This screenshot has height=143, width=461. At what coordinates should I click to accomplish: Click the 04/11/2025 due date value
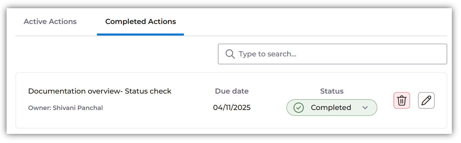[x=232, y=108]
